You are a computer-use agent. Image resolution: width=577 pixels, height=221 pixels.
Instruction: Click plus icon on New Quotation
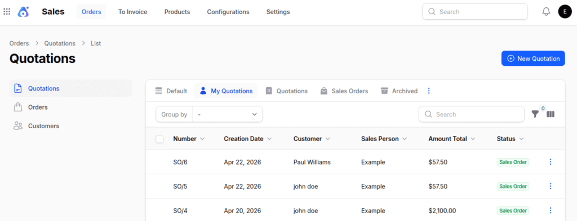coord(511,58)
